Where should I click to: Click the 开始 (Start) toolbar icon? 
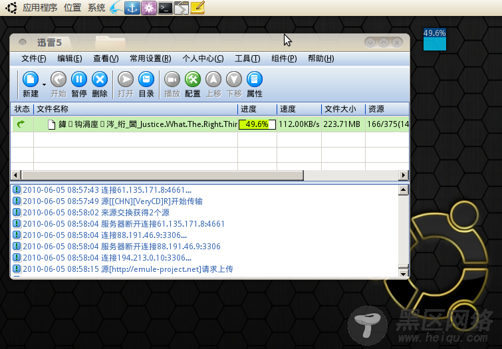[59, 79]
